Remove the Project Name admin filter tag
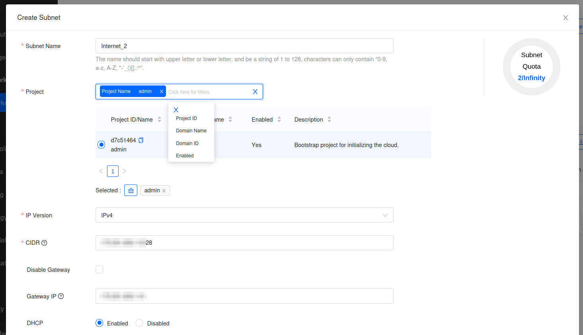This screenshot has height=335, width=583. pyautogui.click(x=162, y=91)
